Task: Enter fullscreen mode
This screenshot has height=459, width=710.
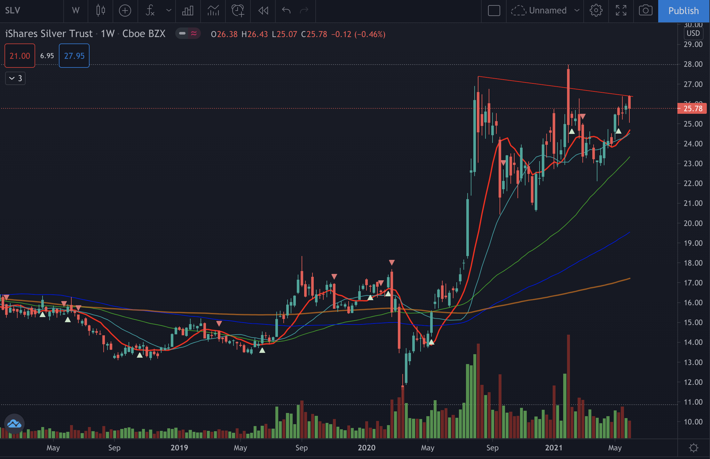Action: 621,11
